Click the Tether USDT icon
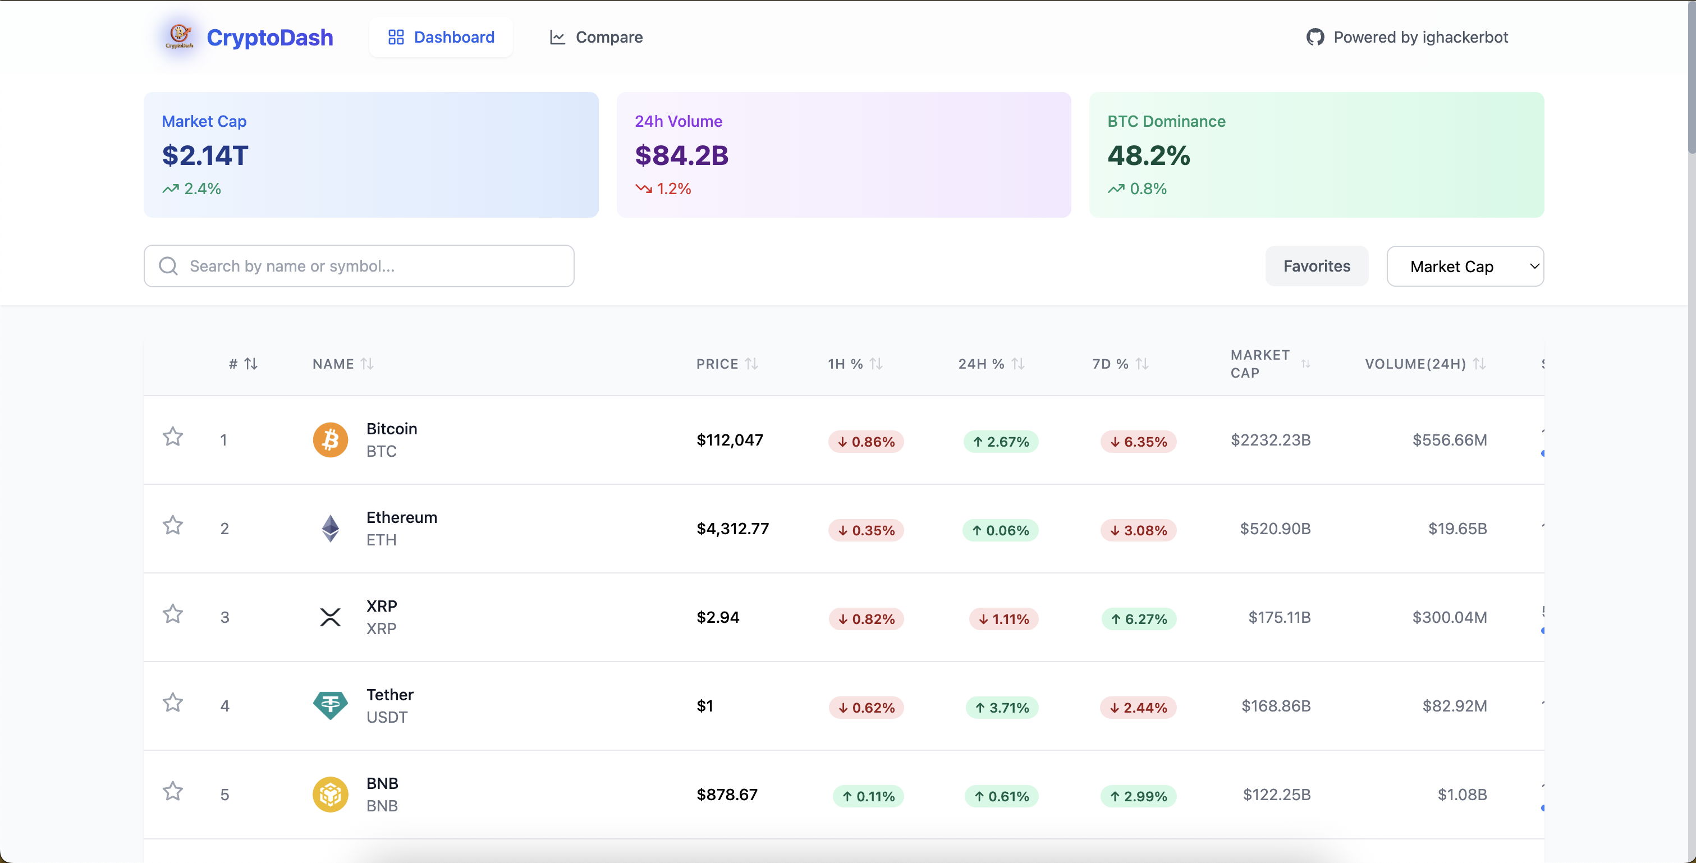Image resolution: width=1696 pixels, height=863 pixels. (x=331, y=705)
